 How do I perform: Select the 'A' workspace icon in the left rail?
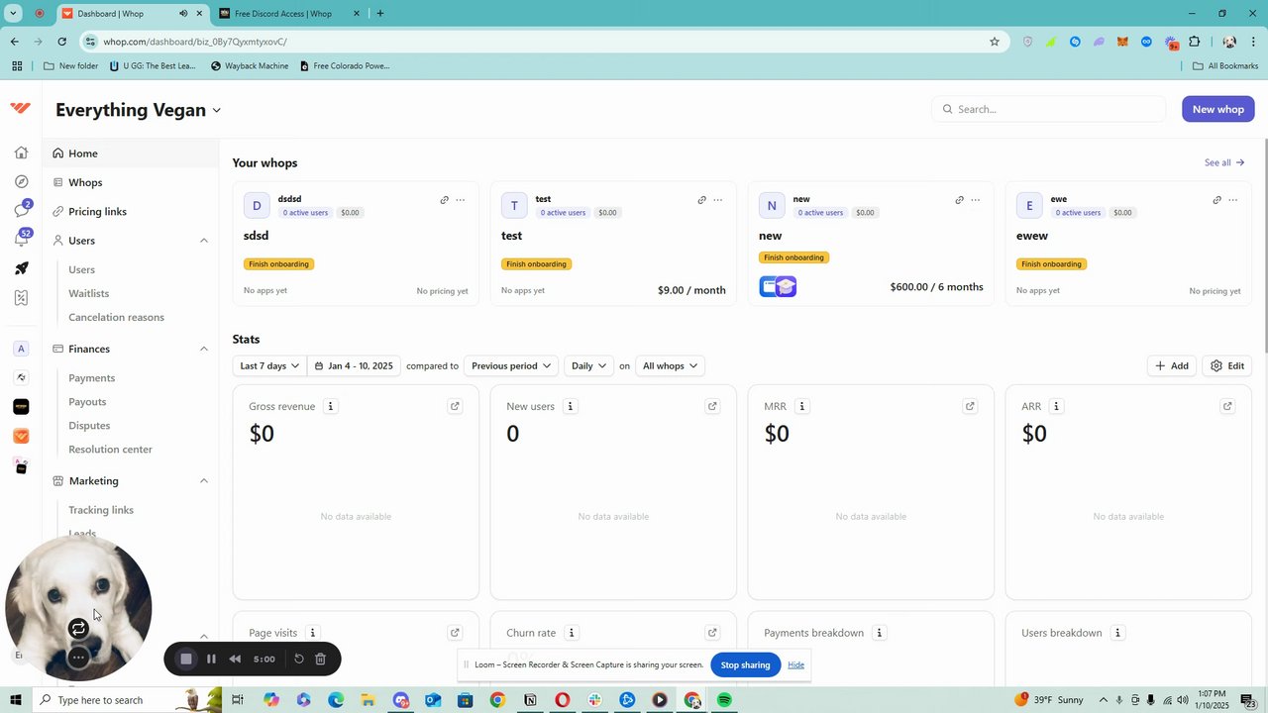coord(21,349)
